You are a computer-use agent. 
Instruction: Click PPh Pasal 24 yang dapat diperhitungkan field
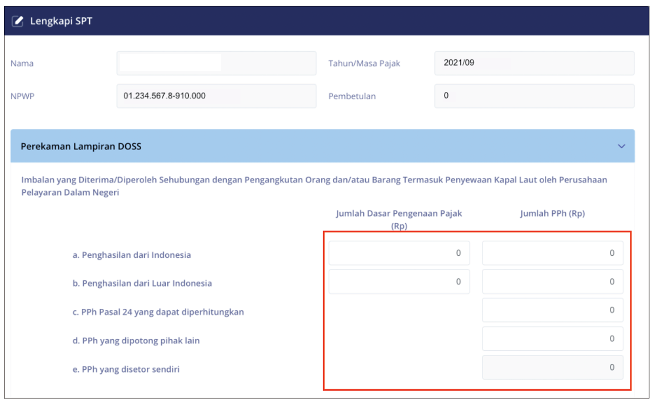point(552,310)
